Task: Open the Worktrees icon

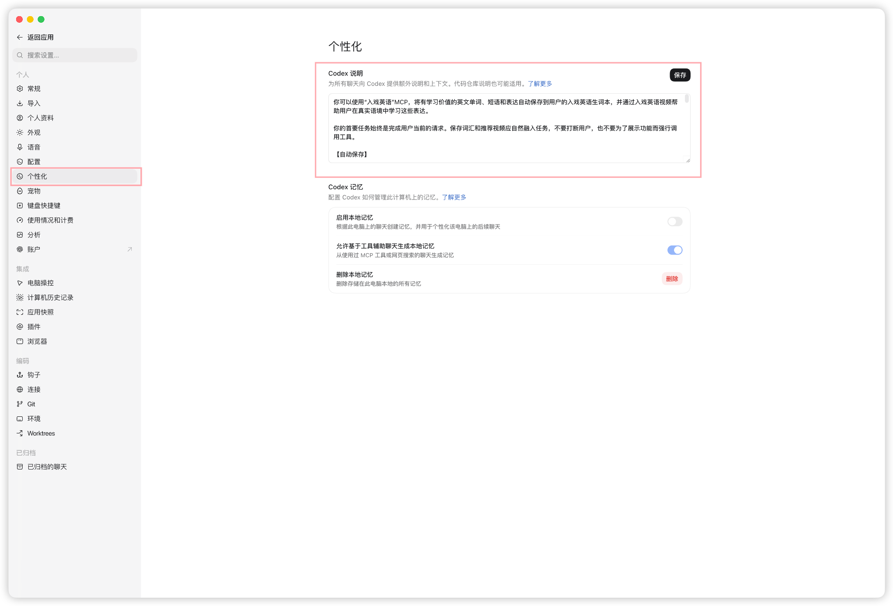Action: coord(20,433)
